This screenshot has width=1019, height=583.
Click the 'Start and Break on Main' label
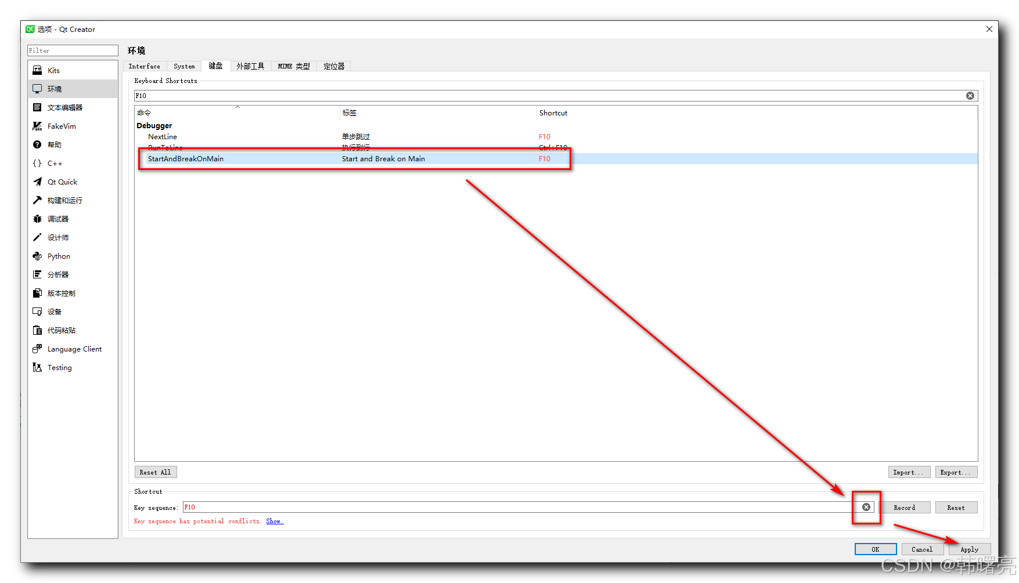point(383,158)
